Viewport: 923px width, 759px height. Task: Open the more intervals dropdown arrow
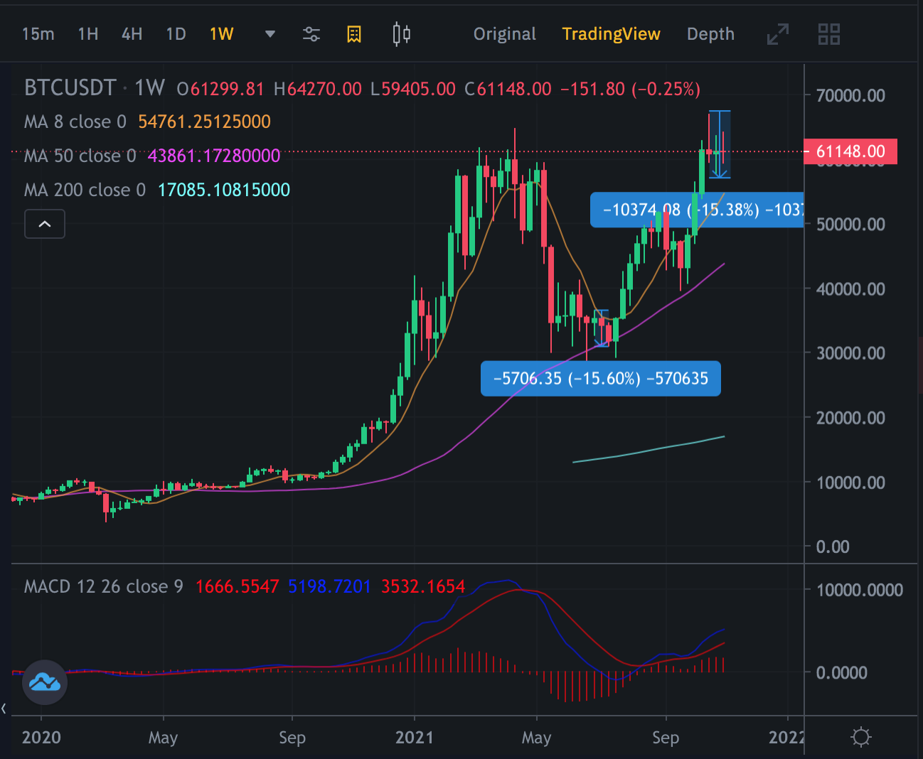pyautogui.click(x=270, y=34)
